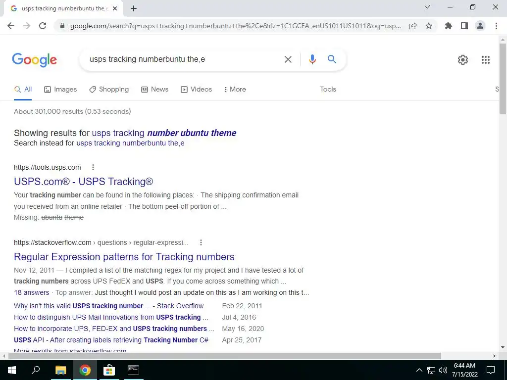The width and height of the screenshot is (507, 380).
Task: Open Google settings gear icon
Action: [x=463, y=60]
